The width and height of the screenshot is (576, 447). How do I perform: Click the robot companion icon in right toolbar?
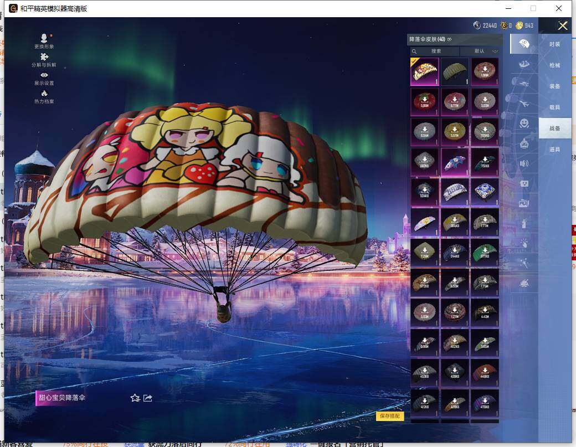tap(523, 142)
